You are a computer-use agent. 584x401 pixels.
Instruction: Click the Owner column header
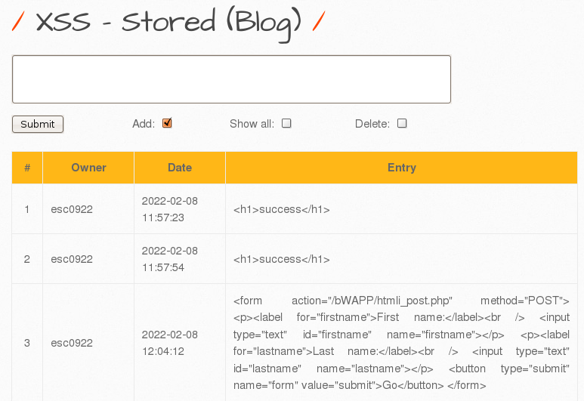pyautogui.click(x=88, y=168)
